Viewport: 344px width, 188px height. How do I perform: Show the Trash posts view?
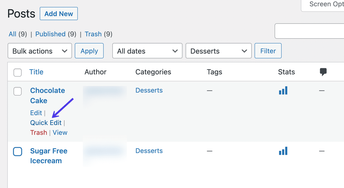93,34
